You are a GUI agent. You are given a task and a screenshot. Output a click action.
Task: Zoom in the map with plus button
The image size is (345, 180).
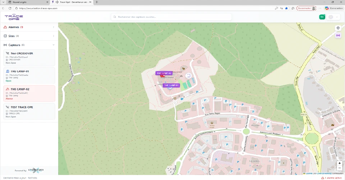click(x=340, y=163)
